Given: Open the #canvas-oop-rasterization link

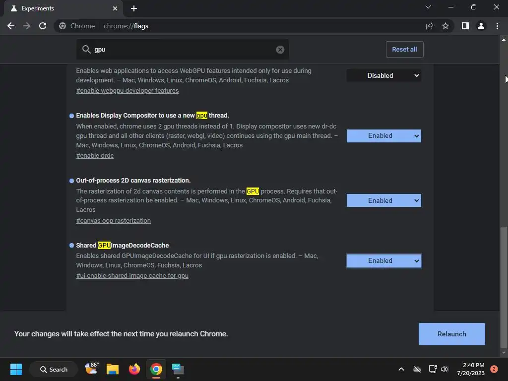Looking at the screenshot, I should tap(114, 221).
